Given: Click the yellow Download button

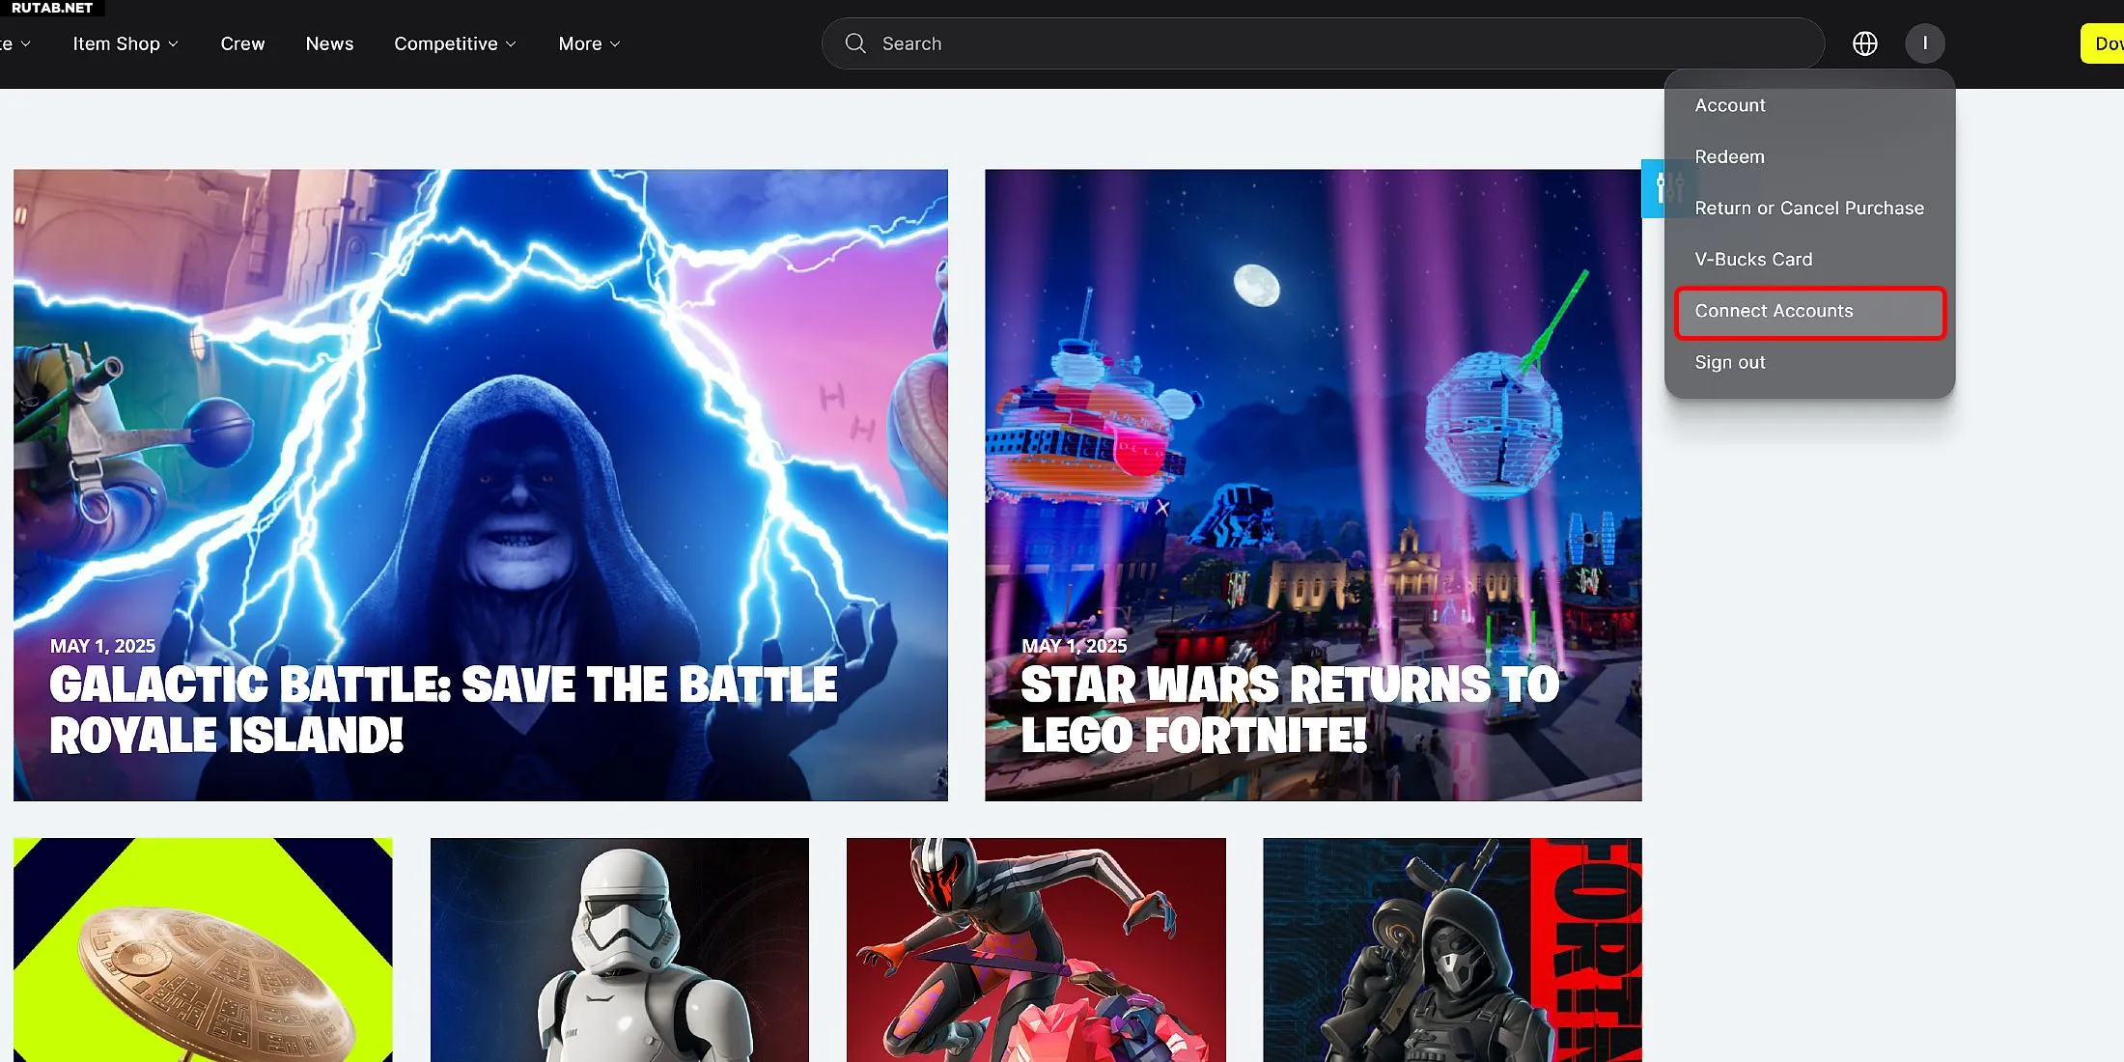Looking at the screenshot, I should [x=2103, y=43].
